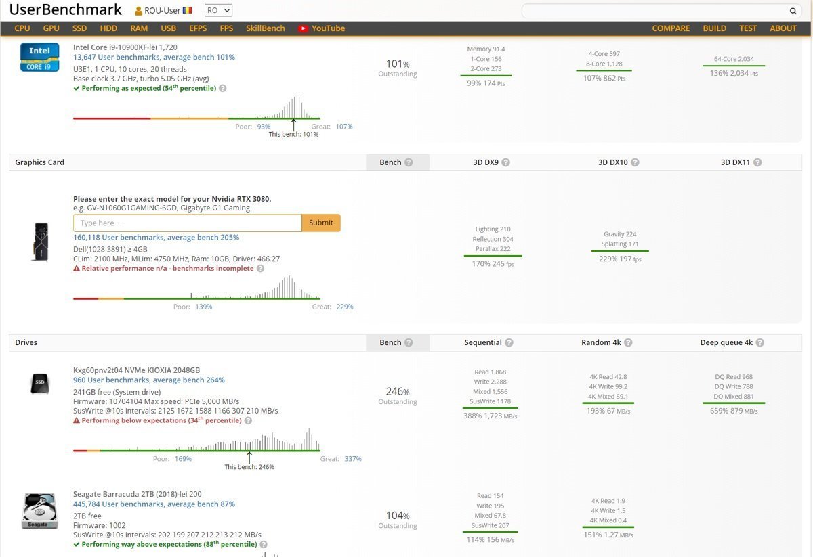Open Kxg60pnv2t04 NVMe KIOXIA 2048GB link
813x557 pixels.
click(136, 370)
